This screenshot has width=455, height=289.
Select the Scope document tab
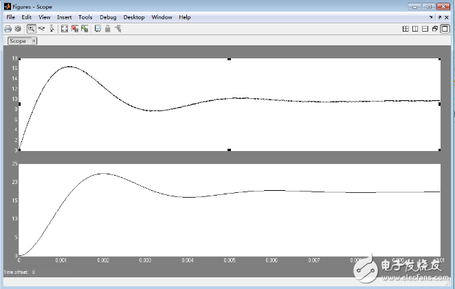18,41
